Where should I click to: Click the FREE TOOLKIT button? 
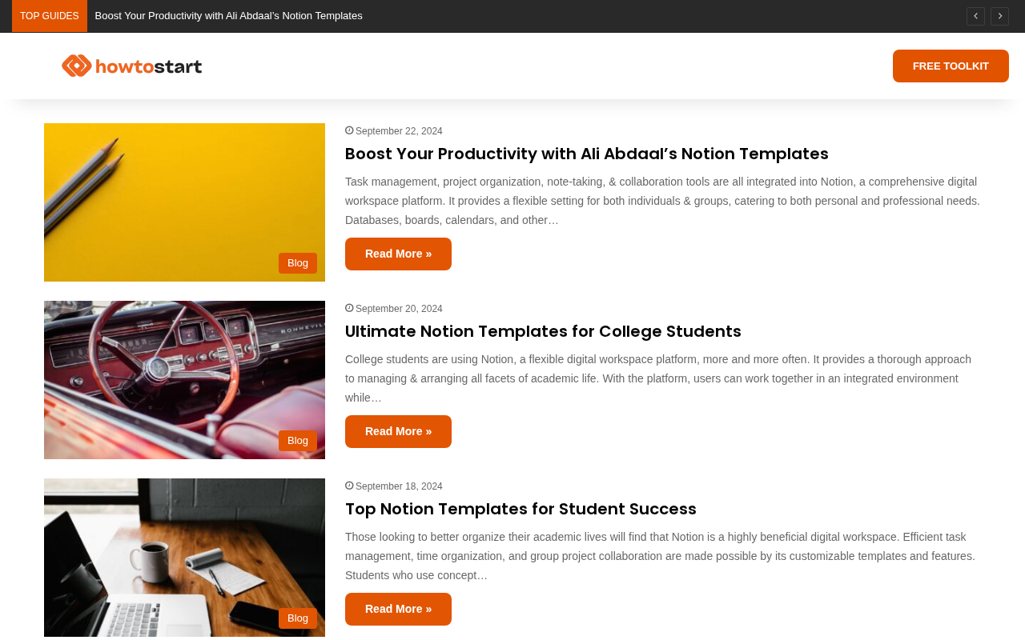[x=951, y=66]
